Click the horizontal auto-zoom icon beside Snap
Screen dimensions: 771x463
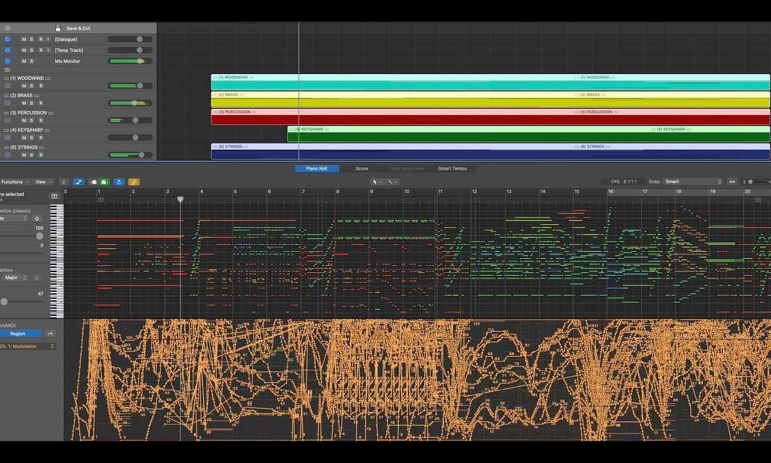click(x=732, y=182)
